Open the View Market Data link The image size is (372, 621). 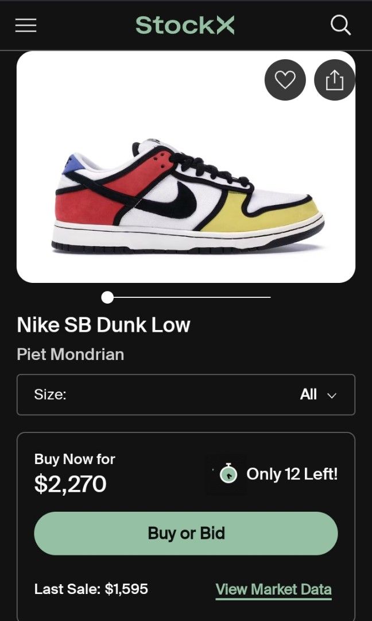[273, 589]
